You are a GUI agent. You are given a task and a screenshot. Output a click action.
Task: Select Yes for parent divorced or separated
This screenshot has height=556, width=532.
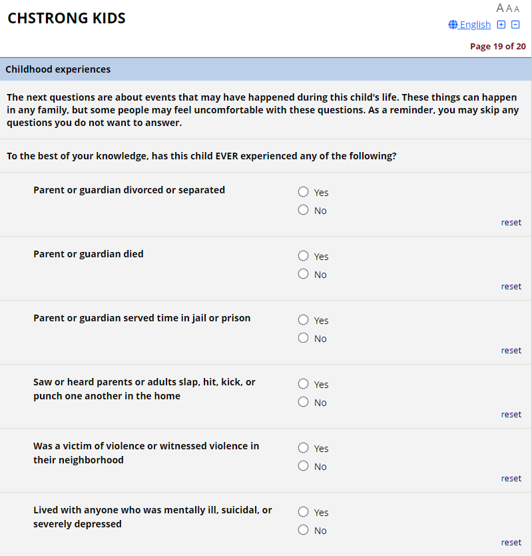304,192
